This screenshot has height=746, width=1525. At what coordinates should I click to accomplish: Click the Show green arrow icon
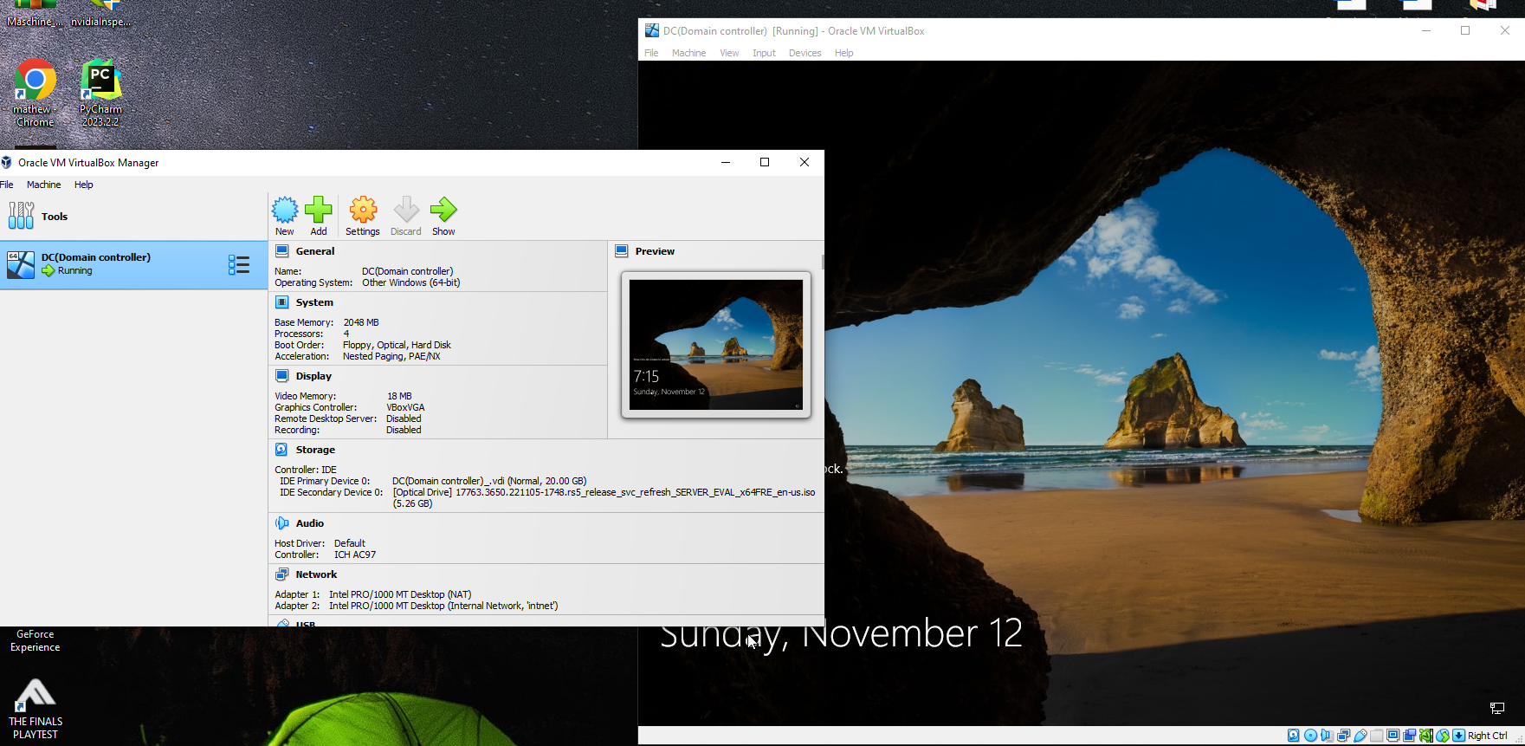(x=443, y=210)
